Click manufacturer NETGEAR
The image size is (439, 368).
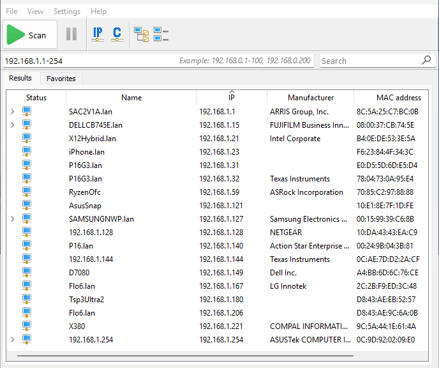286,233
